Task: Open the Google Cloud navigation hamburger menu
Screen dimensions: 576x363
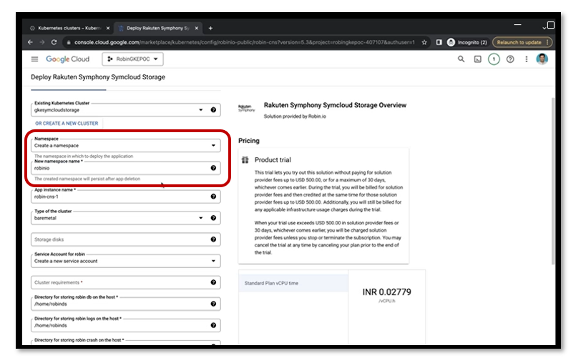Action: click(x=34, y=59)
